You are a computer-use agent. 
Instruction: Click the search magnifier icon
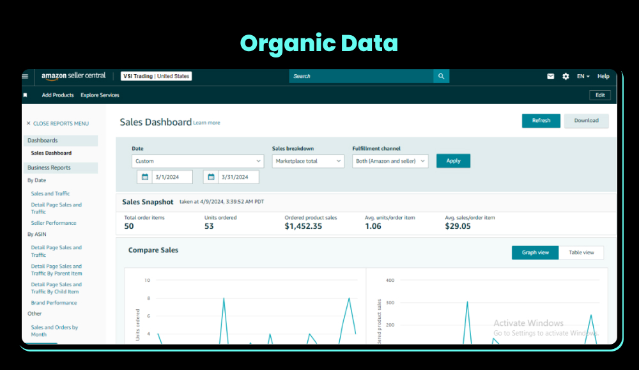441,76
